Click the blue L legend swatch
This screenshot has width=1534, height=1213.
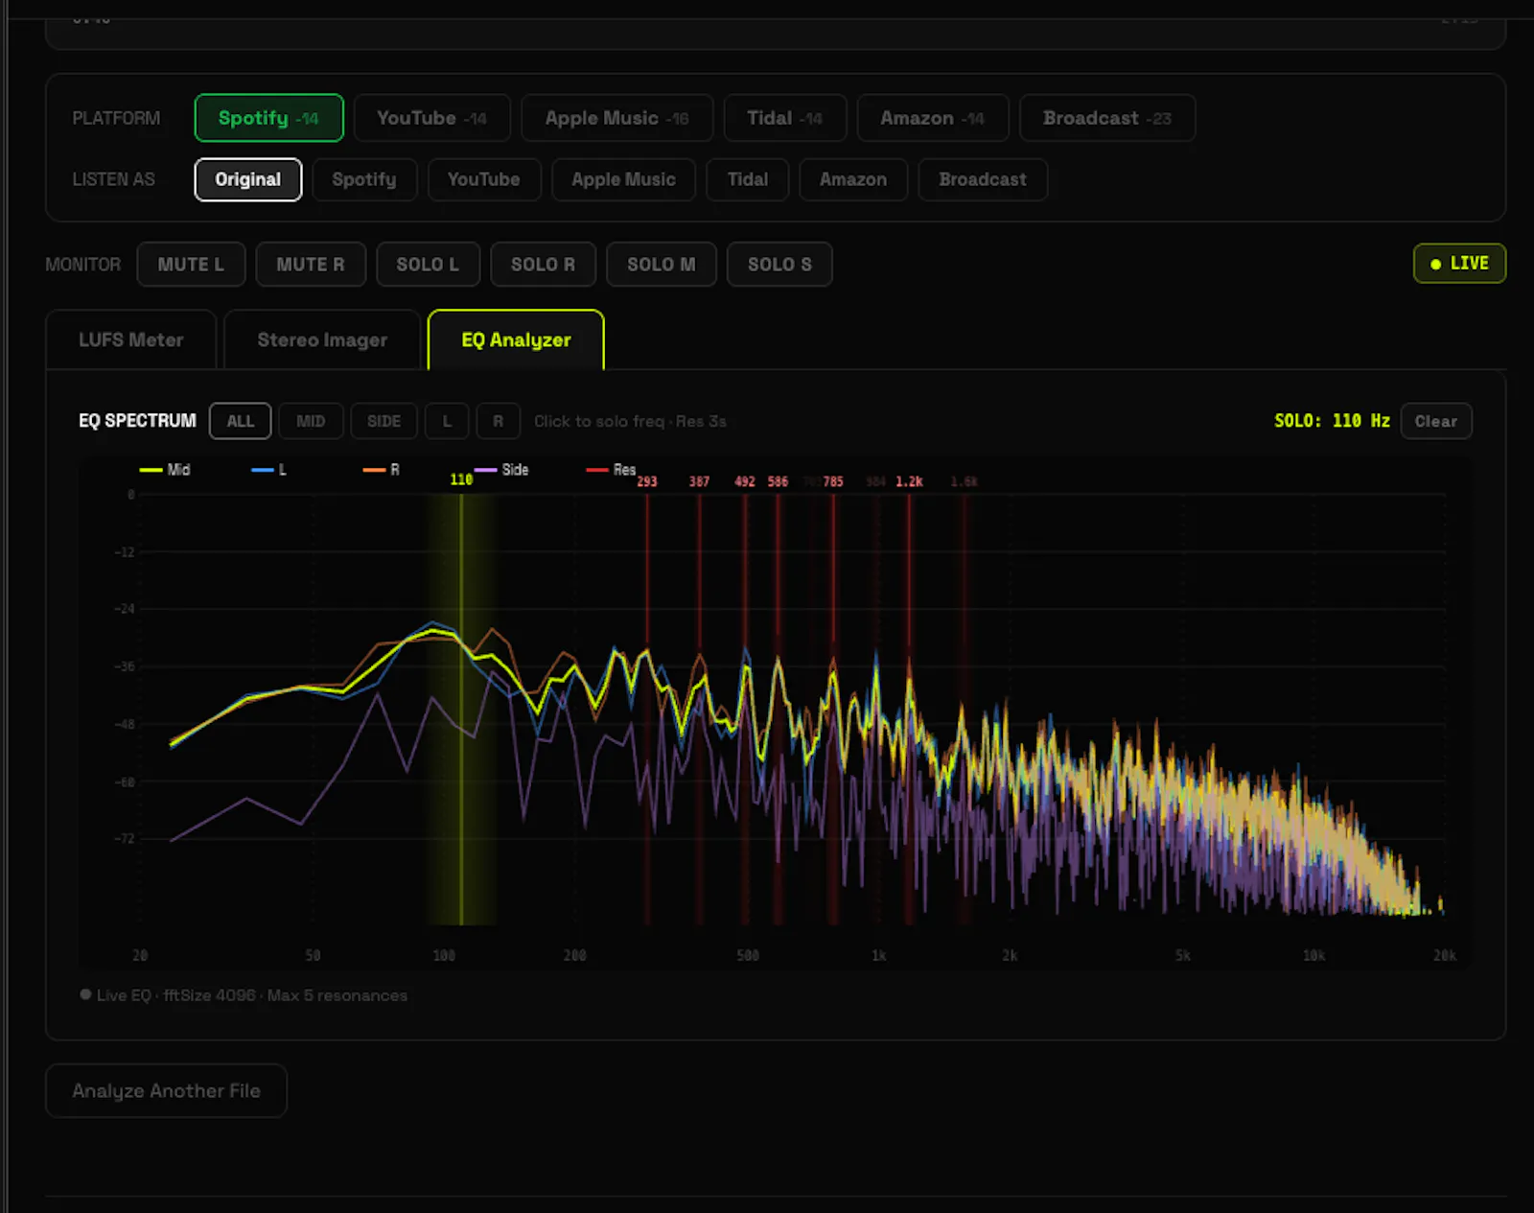click(x=263, y=470)
